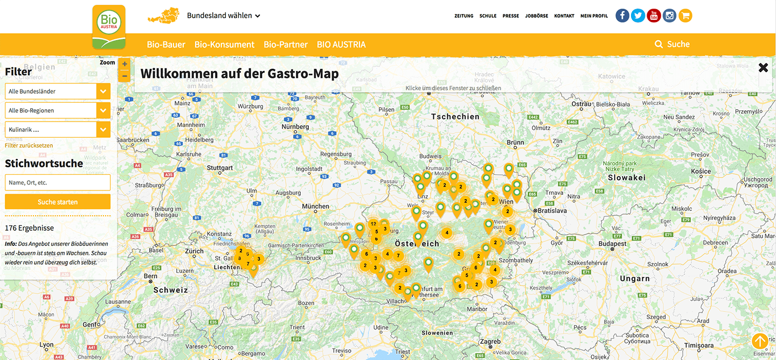Zoom in with the map plus button
The width and height of the screenshot is (776, 360).
tap(125, 64)
